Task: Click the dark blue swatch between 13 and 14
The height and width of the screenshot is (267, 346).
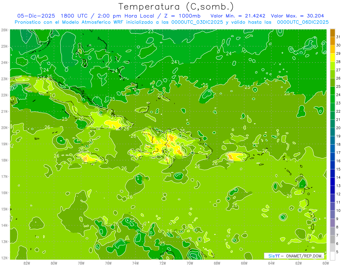Action: (x=332, y=181)
